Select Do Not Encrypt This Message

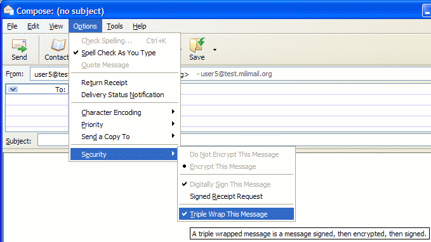(x=236, y=154)
